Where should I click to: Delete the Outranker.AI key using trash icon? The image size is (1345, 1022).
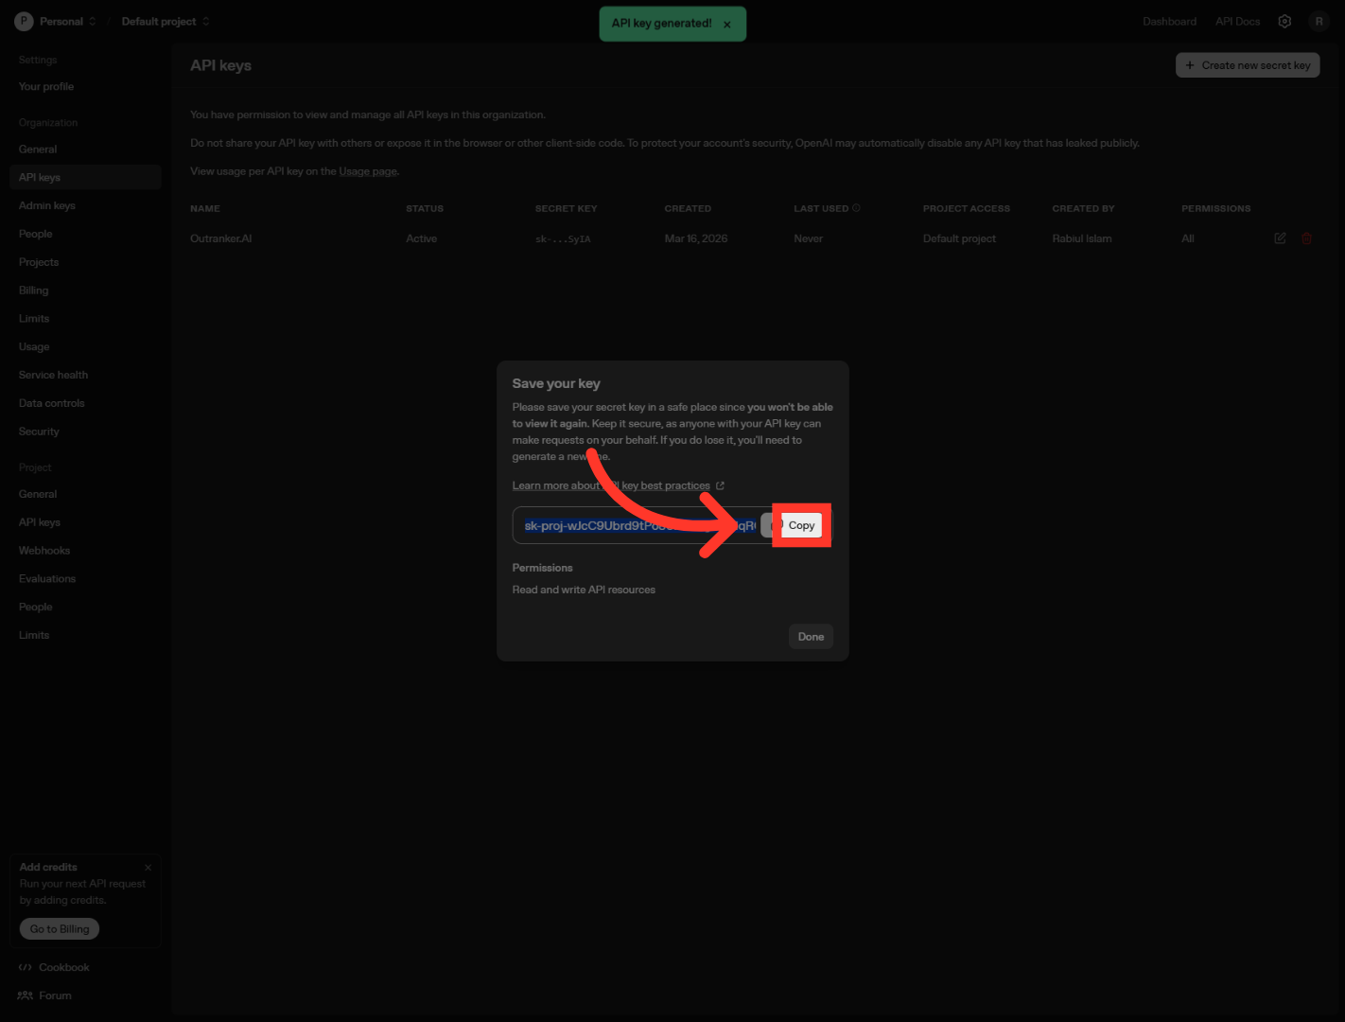1306,238
